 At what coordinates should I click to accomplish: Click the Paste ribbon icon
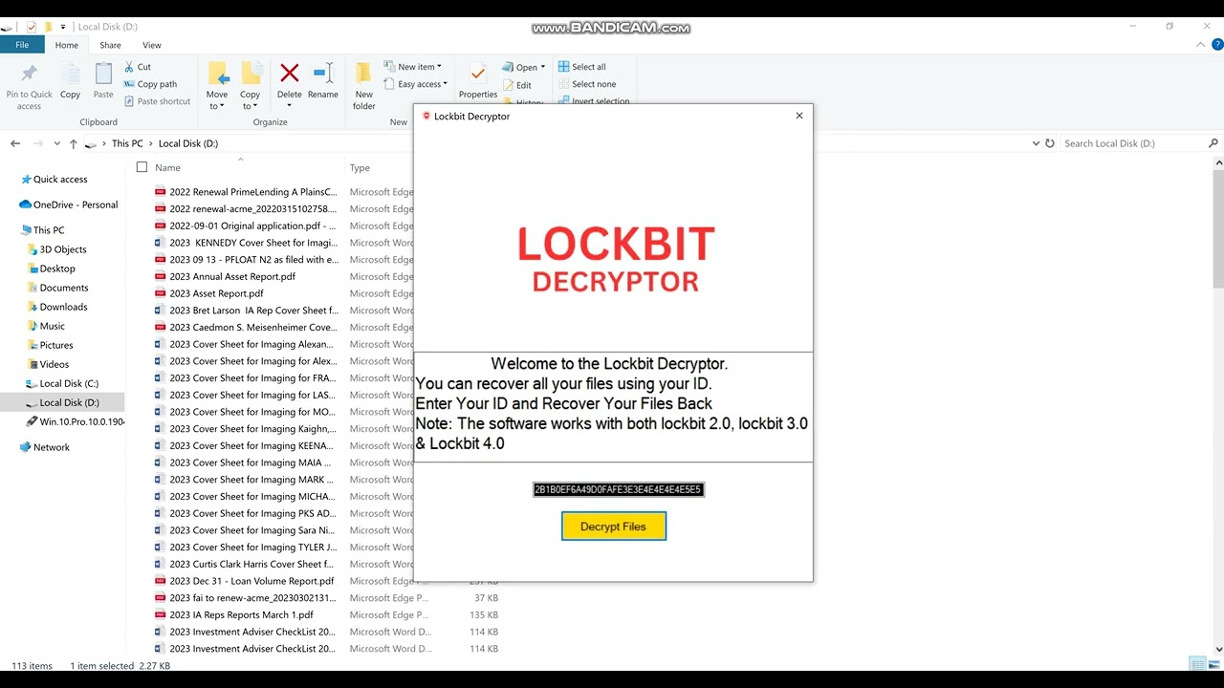pos(103,75)
